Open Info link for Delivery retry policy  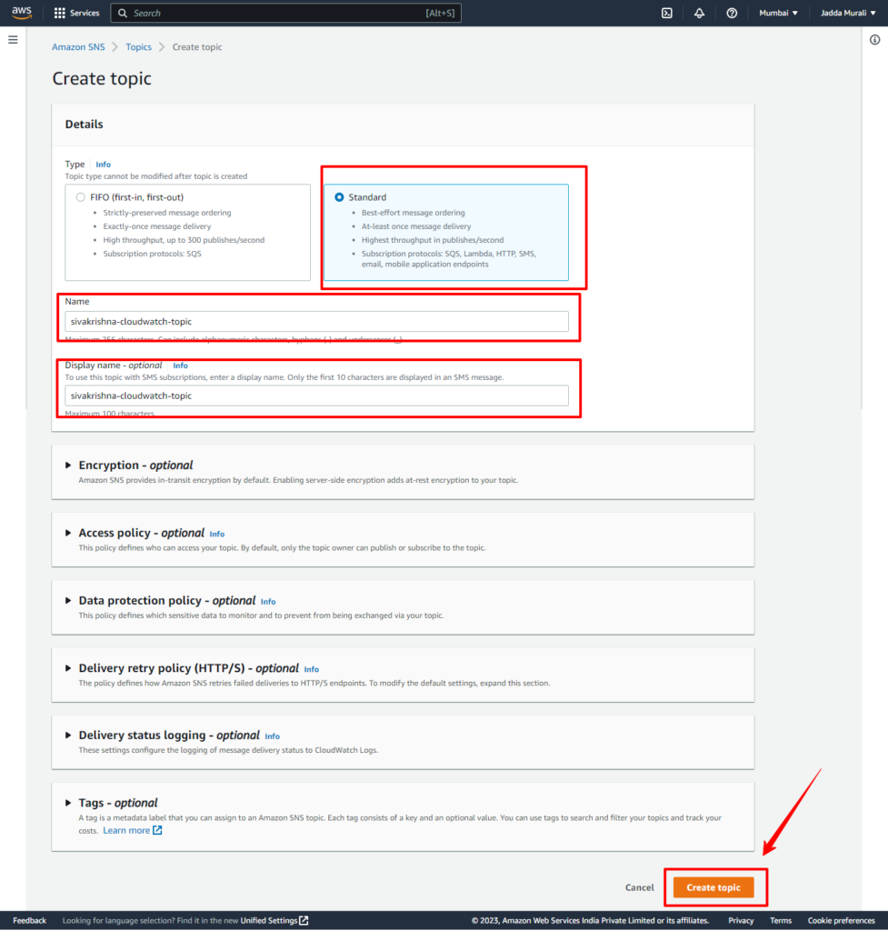click(312, 670)
